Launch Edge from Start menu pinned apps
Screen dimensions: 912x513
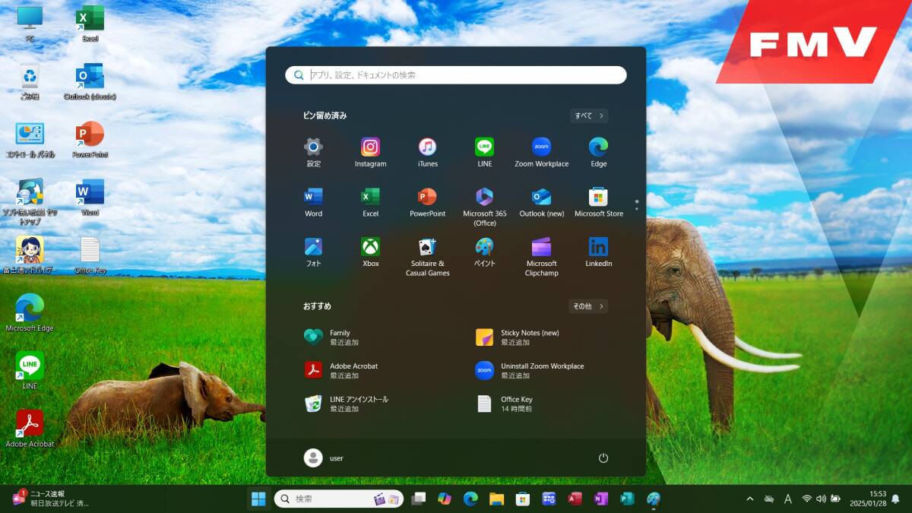point(598,152)
